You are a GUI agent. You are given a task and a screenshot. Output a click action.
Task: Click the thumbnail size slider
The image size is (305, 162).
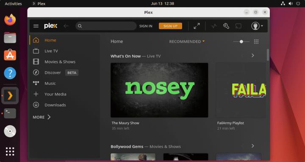[241, 41]
